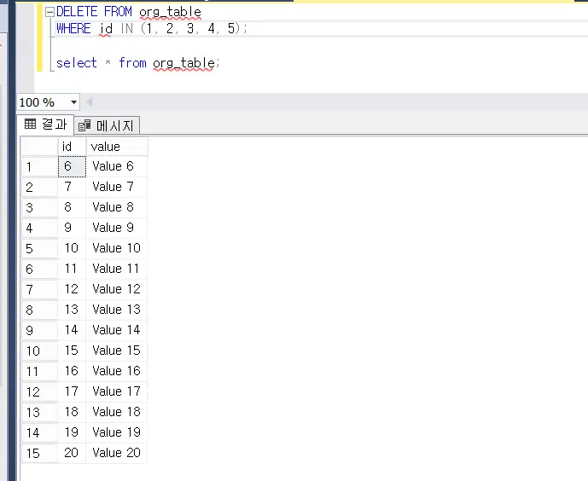
Task: Select the cell with id 9
Action: pyautogui.click(x=72, y=228)
